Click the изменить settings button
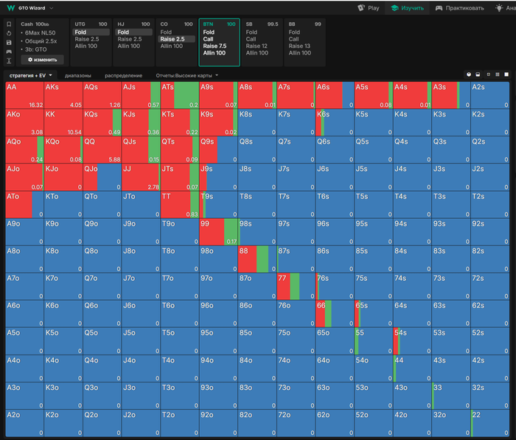The width and height of the screenshot is (516, 440). [x=43, y=60]
